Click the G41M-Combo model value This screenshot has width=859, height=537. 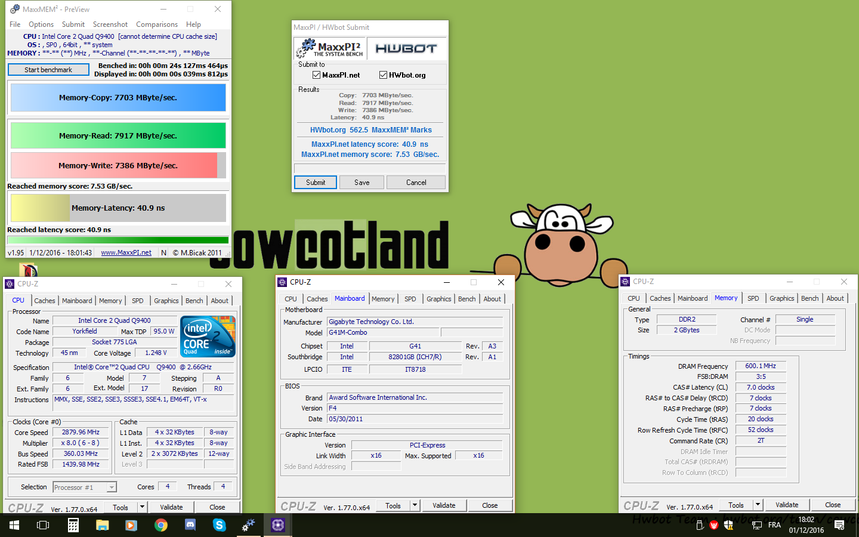tap(383, 332)
